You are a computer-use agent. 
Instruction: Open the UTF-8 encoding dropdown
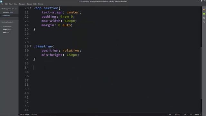click(177, 114)
